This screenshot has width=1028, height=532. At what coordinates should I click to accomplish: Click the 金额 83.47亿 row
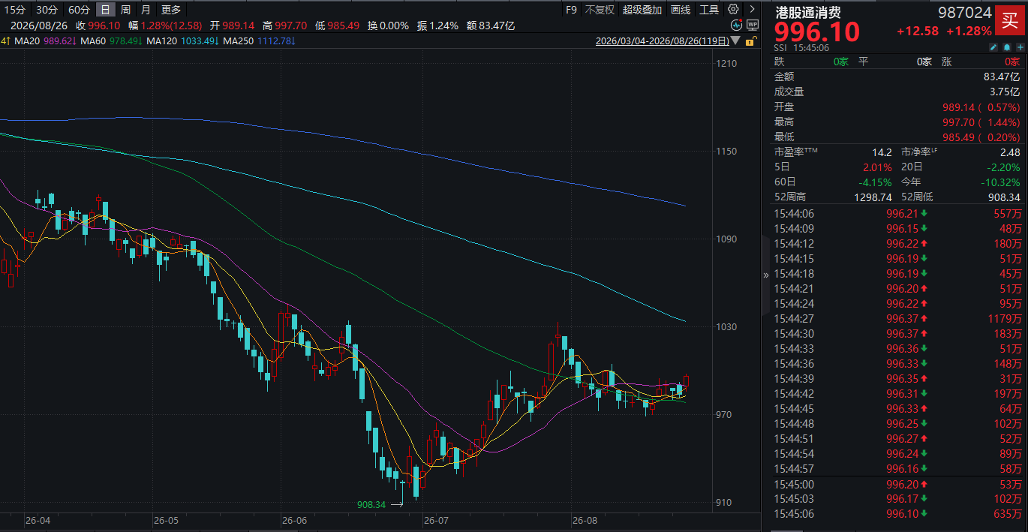point(897,77)
